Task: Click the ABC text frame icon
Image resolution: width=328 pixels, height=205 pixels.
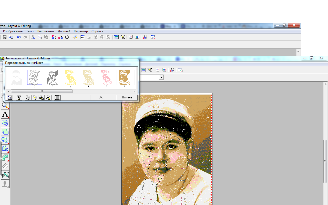Action: (83, 37)
